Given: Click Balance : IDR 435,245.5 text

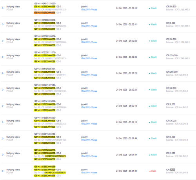Looking at the screenshot, I should [177, 124].
